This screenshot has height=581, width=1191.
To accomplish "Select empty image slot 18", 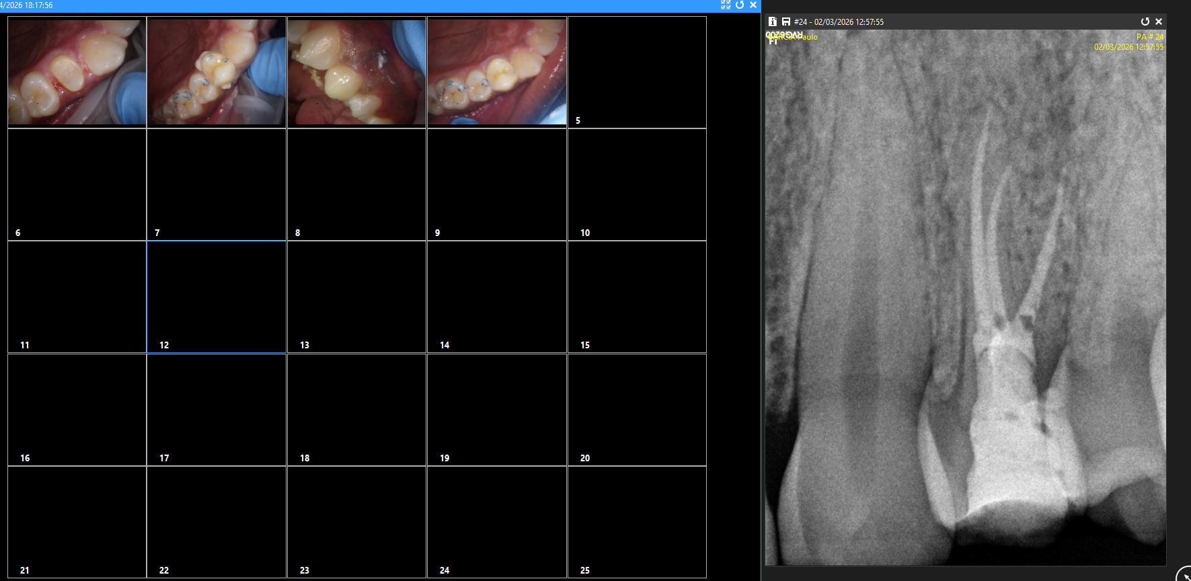I will tap(356, 410).
